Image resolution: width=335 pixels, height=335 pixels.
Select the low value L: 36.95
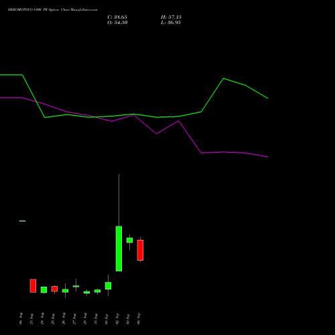coord(171,23)
